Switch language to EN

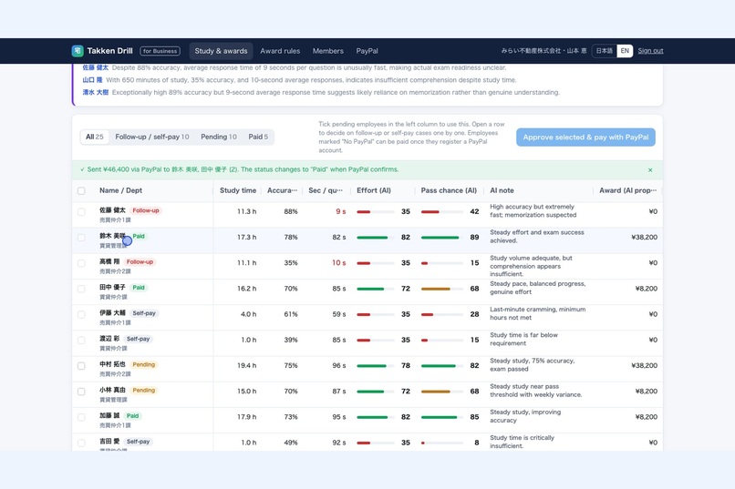(625, 50)
